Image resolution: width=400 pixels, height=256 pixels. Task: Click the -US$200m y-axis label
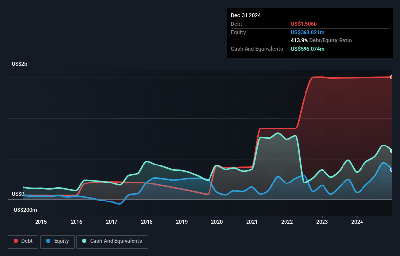click(24, 210)
